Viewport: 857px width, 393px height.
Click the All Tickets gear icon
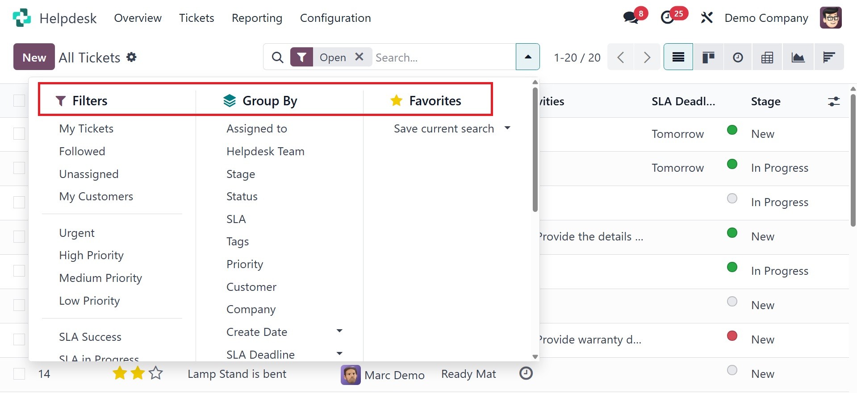131,57
